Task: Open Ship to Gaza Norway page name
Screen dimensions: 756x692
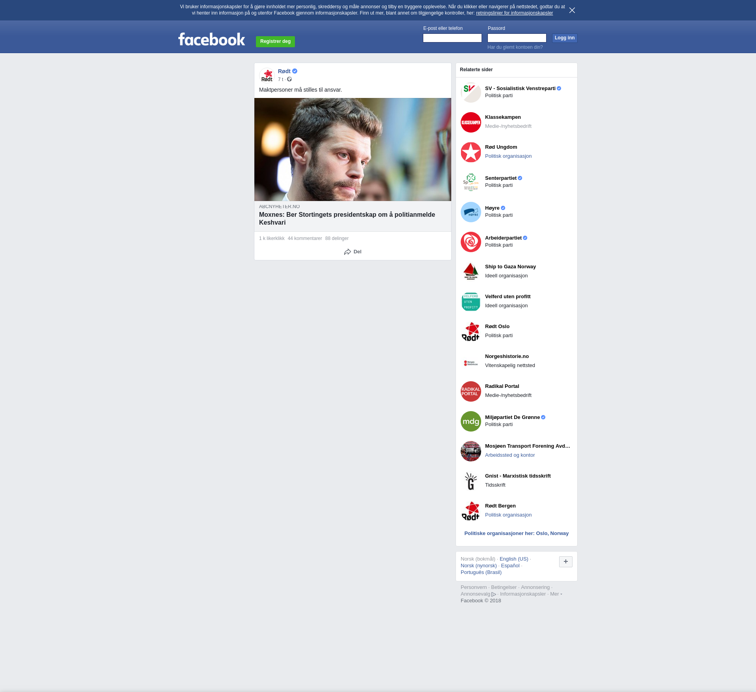Action: [x=510, y=267]
